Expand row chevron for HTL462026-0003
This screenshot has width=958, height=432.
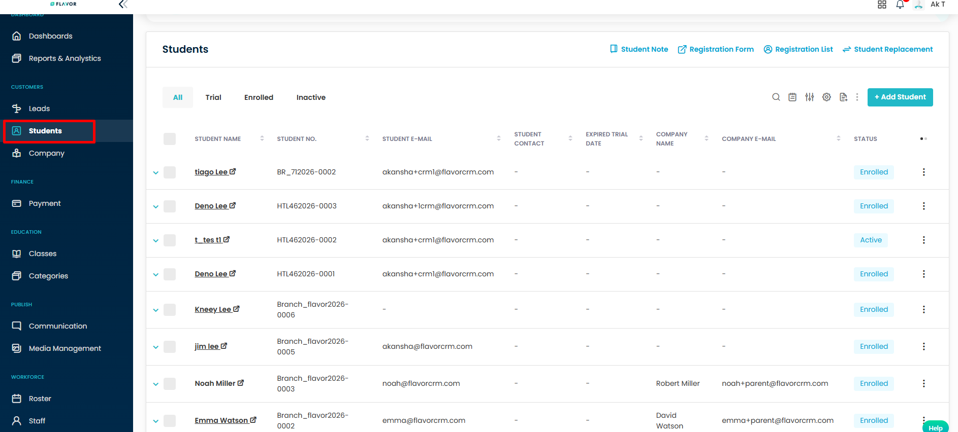pos(156,207)
